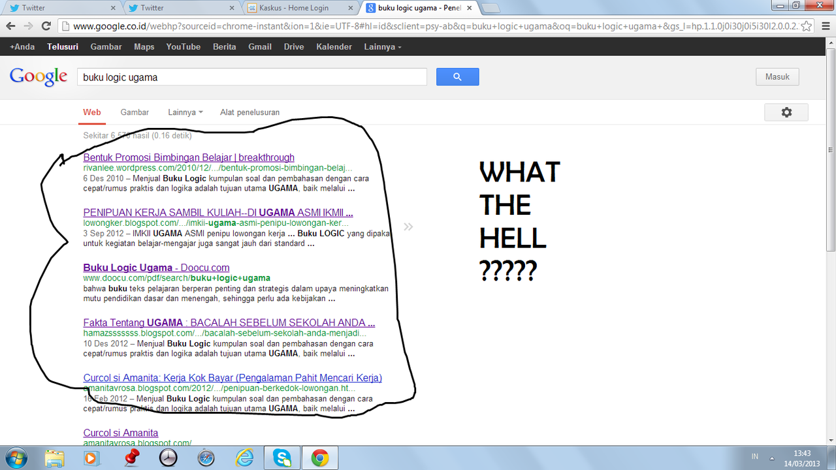
Task: Open +Anda in Google bar
Action: [22, 47]
